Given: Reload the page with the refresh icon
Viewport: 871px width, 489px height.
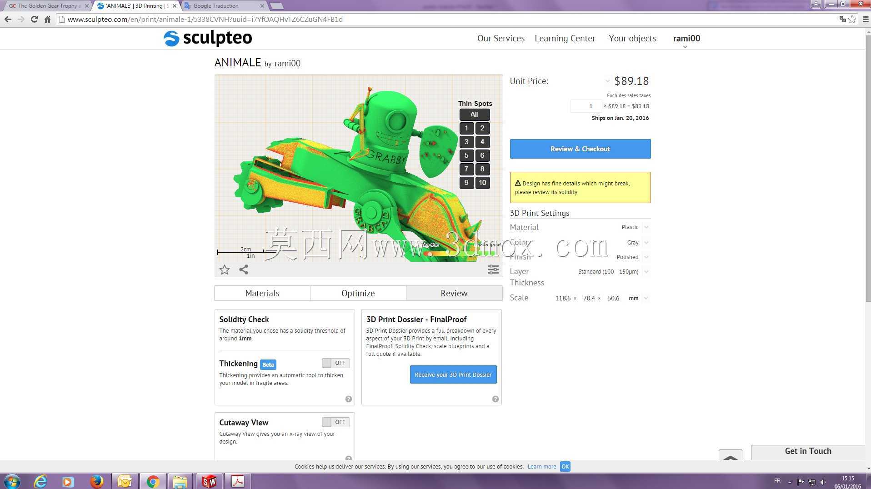Looking at the screenshot, I should point(34,19).
